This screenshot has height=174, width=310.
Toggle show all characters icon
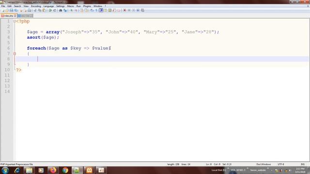[x=96, y=10]
